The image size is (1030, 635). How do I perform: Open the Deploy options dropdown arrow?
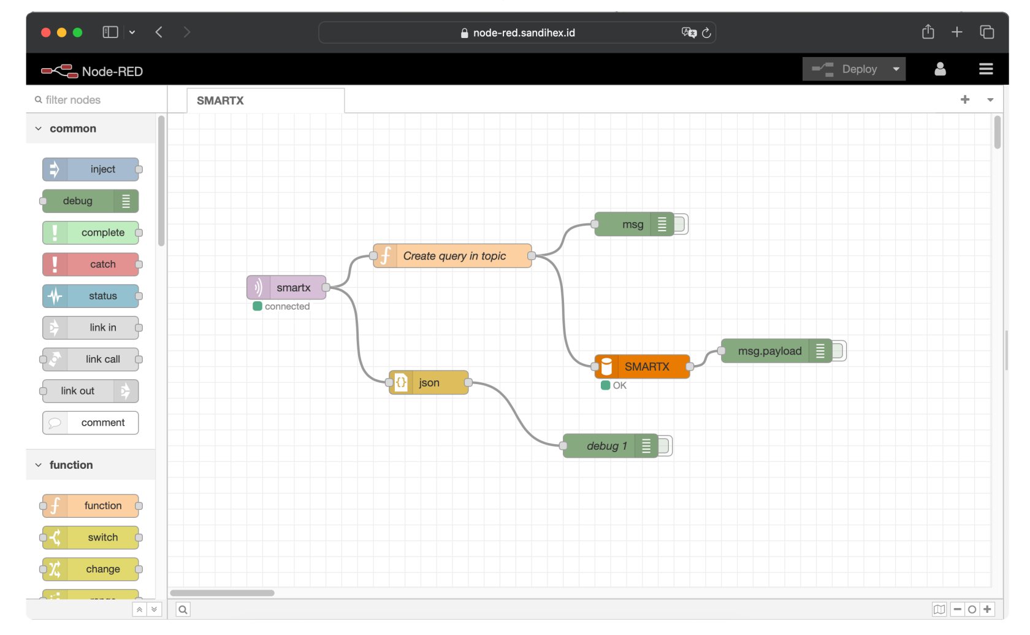(896, 69)
